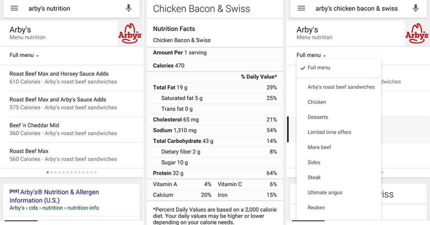Select checked "Full menu" option in dropdown list
The height and width of the screenshot is (225, 430).
coord(319,68)
